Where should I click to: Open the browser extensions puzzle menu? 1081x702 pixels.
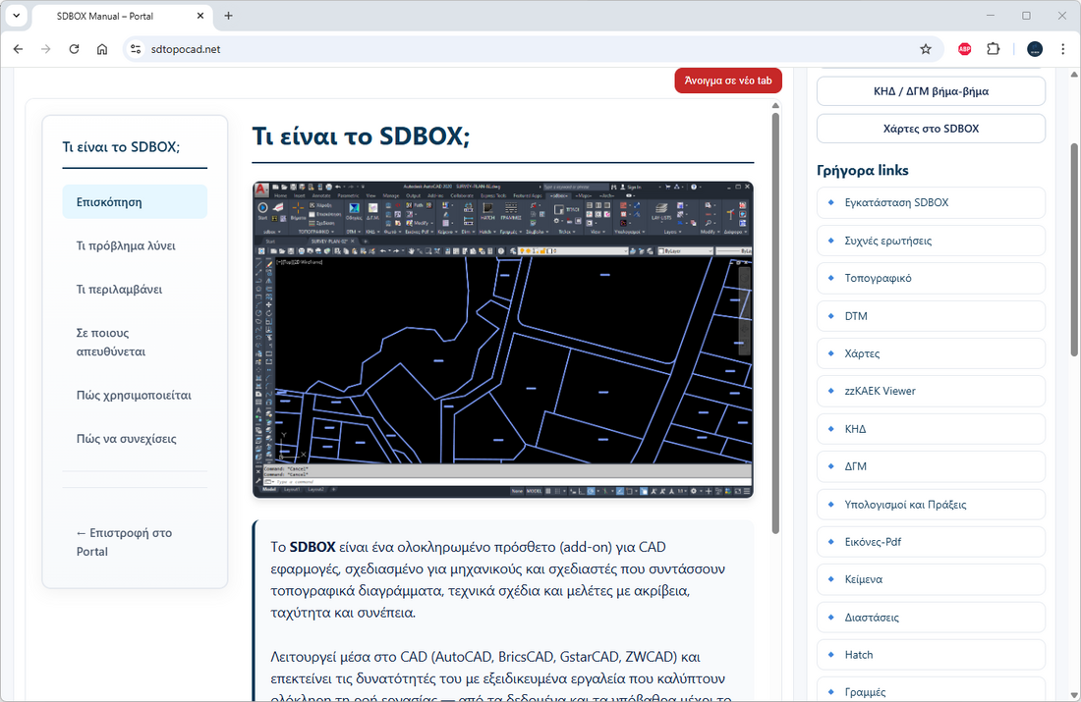pos(993,49)
